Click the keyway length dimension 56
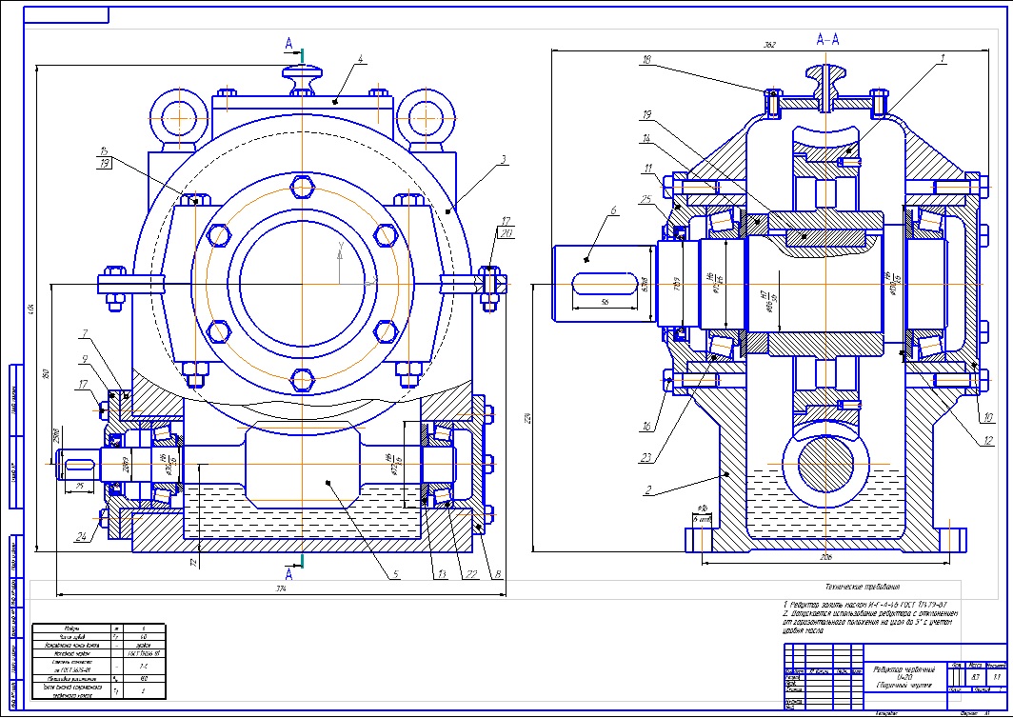Image resolution: width=1013 pixels, height=718 pixels. (605, 302)
